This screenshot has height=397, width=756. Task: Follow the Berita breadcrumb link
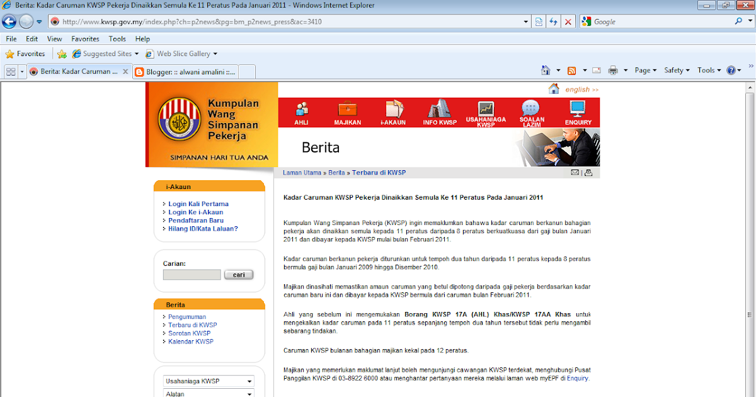tap(336, 173)
